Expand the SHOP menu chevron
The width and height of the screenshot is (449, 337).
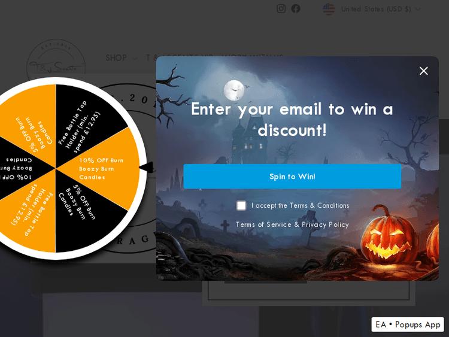134,58
